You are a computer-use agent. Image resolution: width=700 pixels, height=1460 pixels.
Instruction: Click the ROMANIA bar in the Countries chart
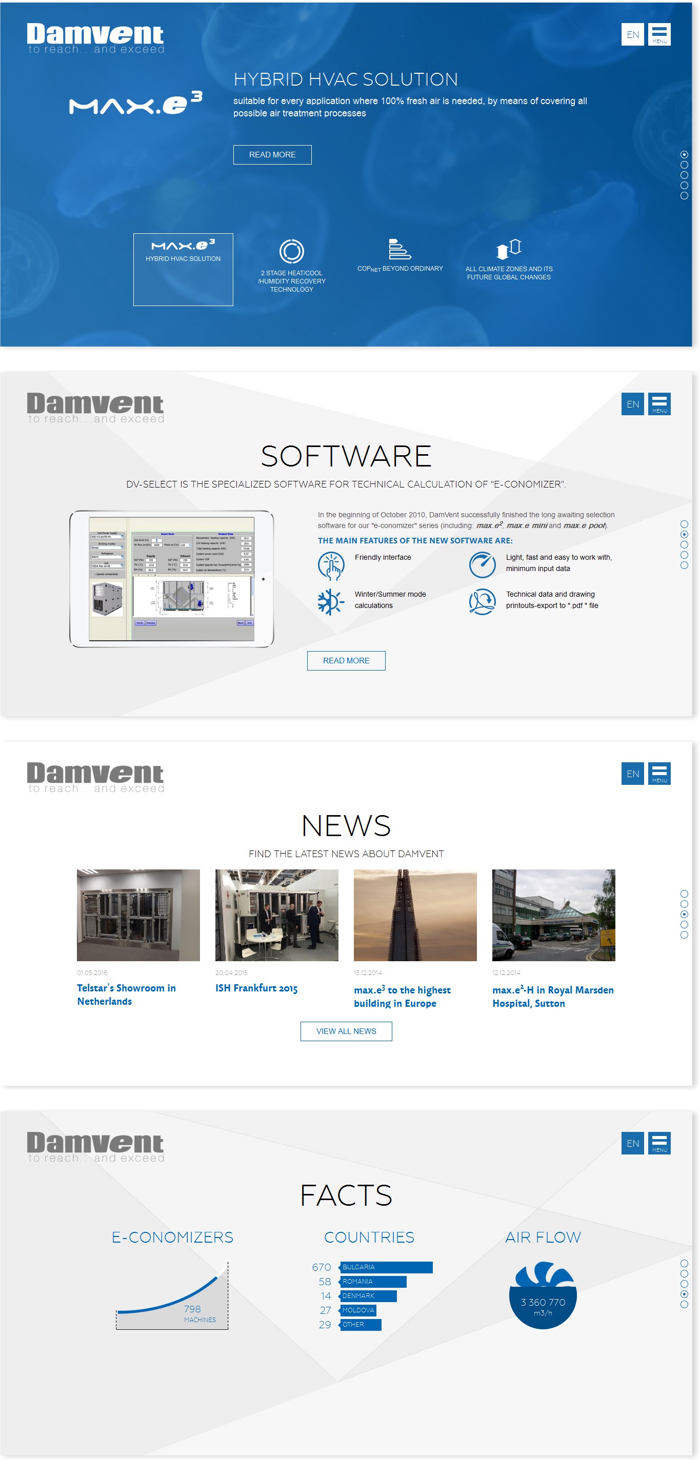(373, 1282)
